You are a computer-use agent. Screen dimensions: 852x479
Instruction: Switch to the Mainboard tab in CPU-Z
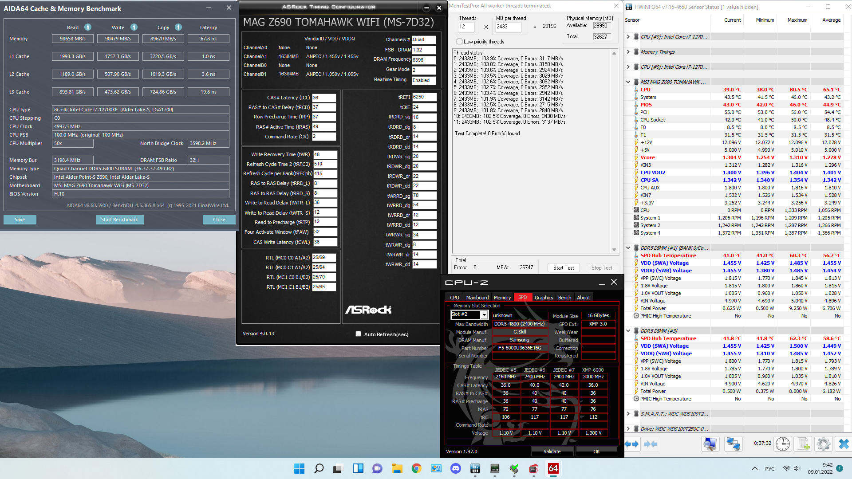(x=477, y=298)
